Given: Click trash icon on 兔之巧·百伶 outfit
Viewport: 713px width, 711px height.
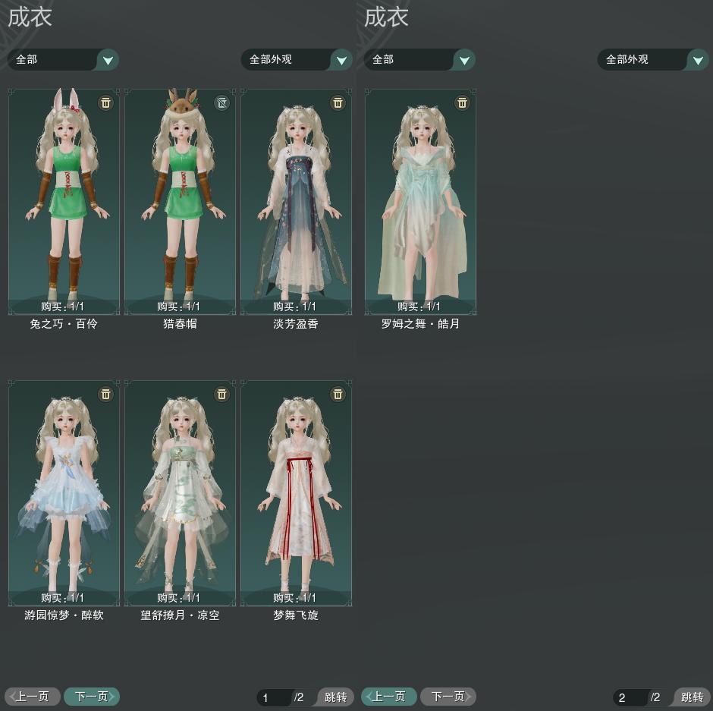Looking at the screenshot, I should 106,102.
